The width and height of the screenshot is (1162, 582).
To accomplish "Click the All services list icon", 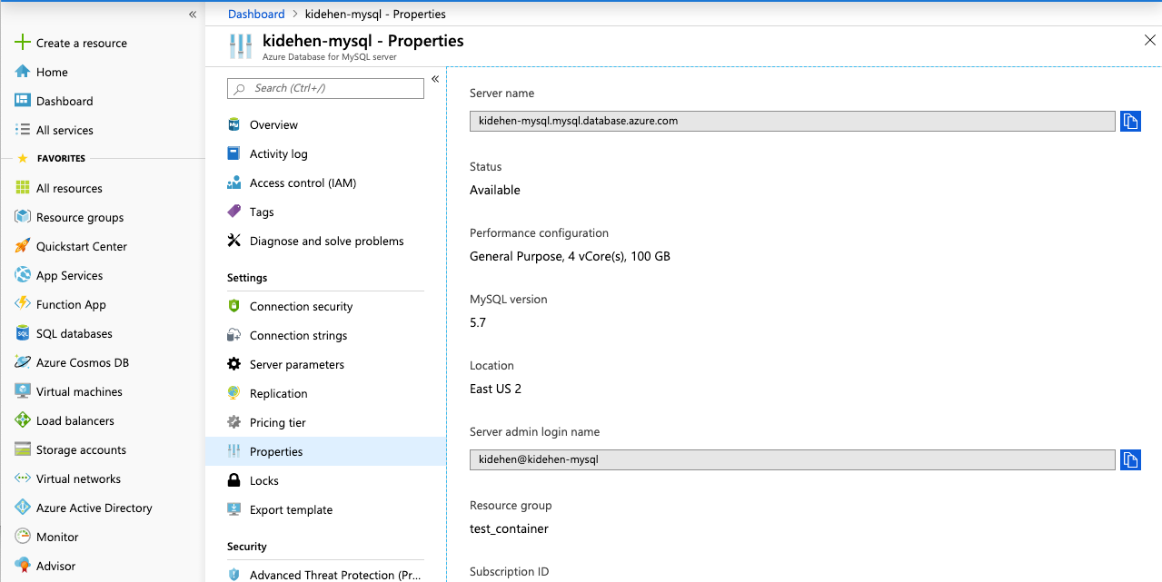I will click(23, 130).
